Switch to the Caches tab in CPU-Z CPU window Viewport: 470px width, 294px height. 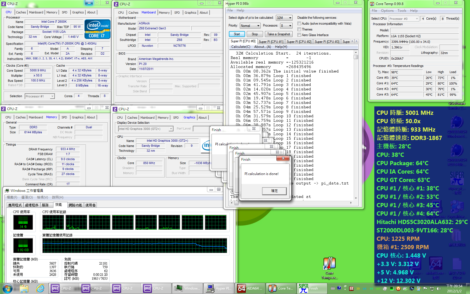point(21,12)
